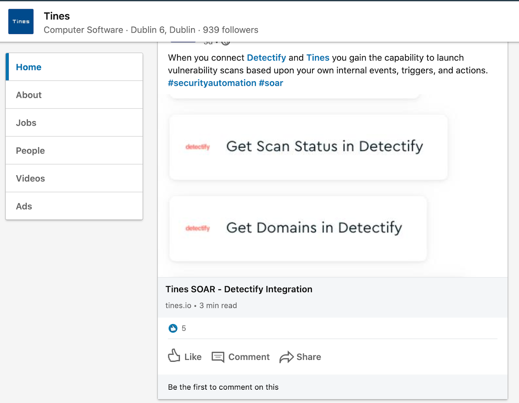Open the #securityautomation hashtag
The image size is (519, 403).
coord(212,83)
